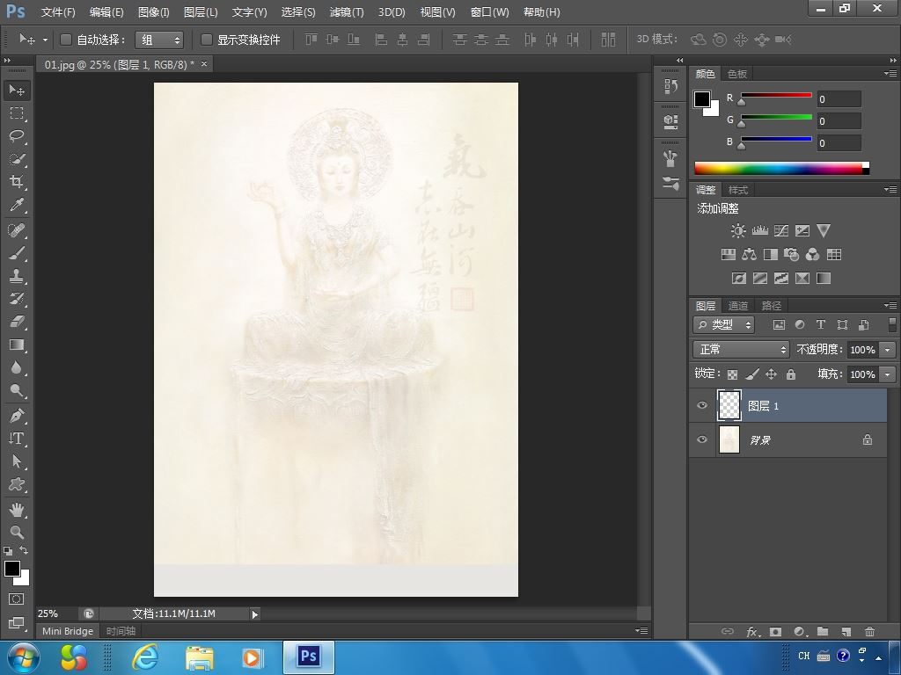Click the delete layer trash icon

[869, 631]
